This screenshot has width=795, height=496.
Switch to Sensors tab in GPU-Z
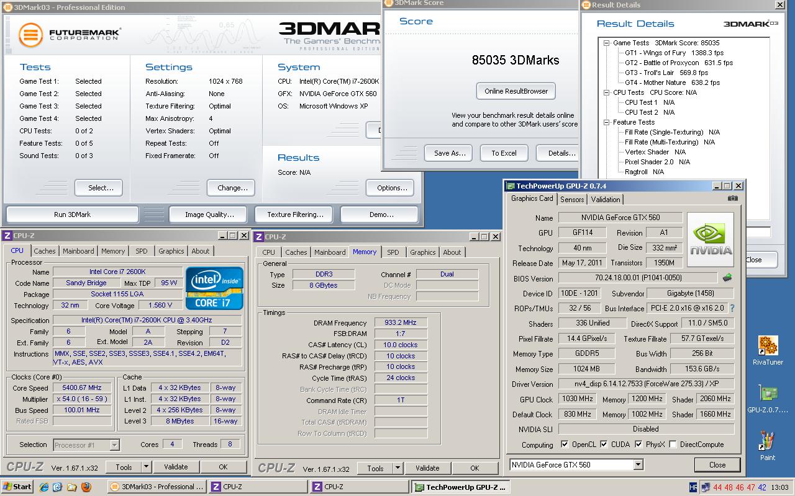click(x=572, y=200)
